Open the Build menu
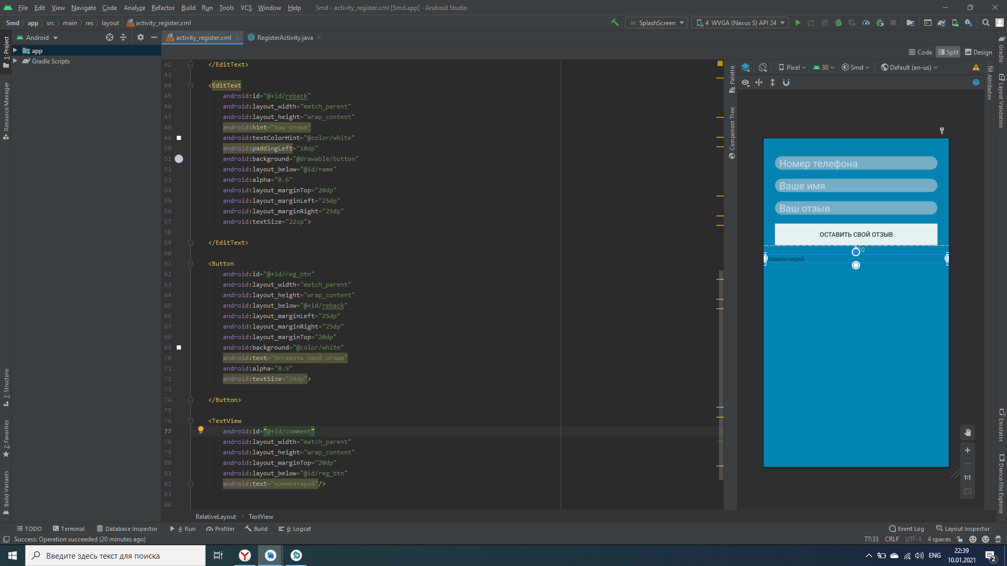 pos(188,7)
